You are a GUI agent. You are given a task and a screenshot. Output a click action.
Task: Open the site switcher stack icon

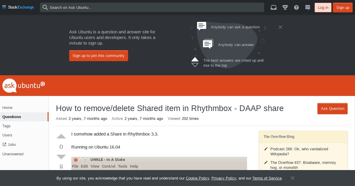point(308,7)
